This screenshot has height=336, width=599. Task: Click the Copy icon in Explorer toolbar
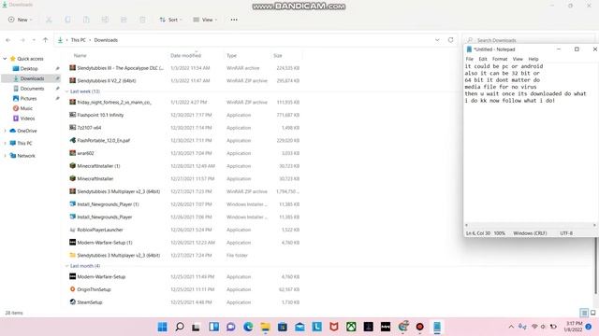tap(67, 20)
